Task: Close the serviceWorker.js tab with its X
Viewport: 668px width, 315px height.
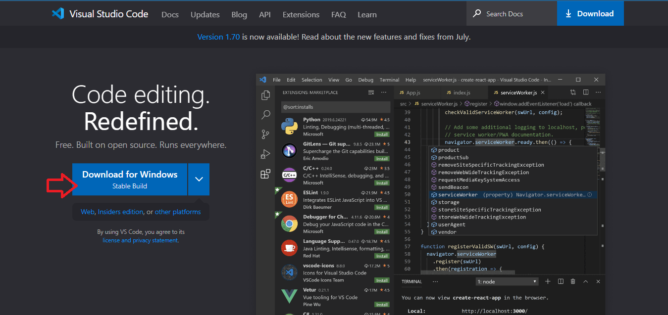Action: click(x=543, y=92)
